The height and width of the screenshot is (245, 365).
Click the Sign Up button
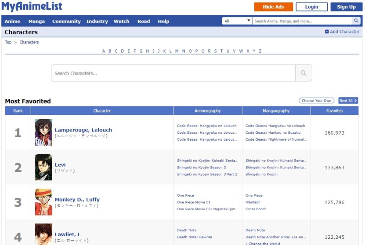click(x=346, y=7)
